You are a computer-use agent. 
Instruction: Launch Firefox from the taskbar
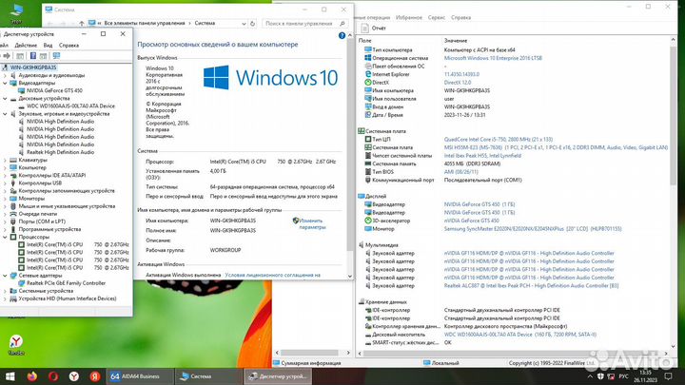pos(32,376)
